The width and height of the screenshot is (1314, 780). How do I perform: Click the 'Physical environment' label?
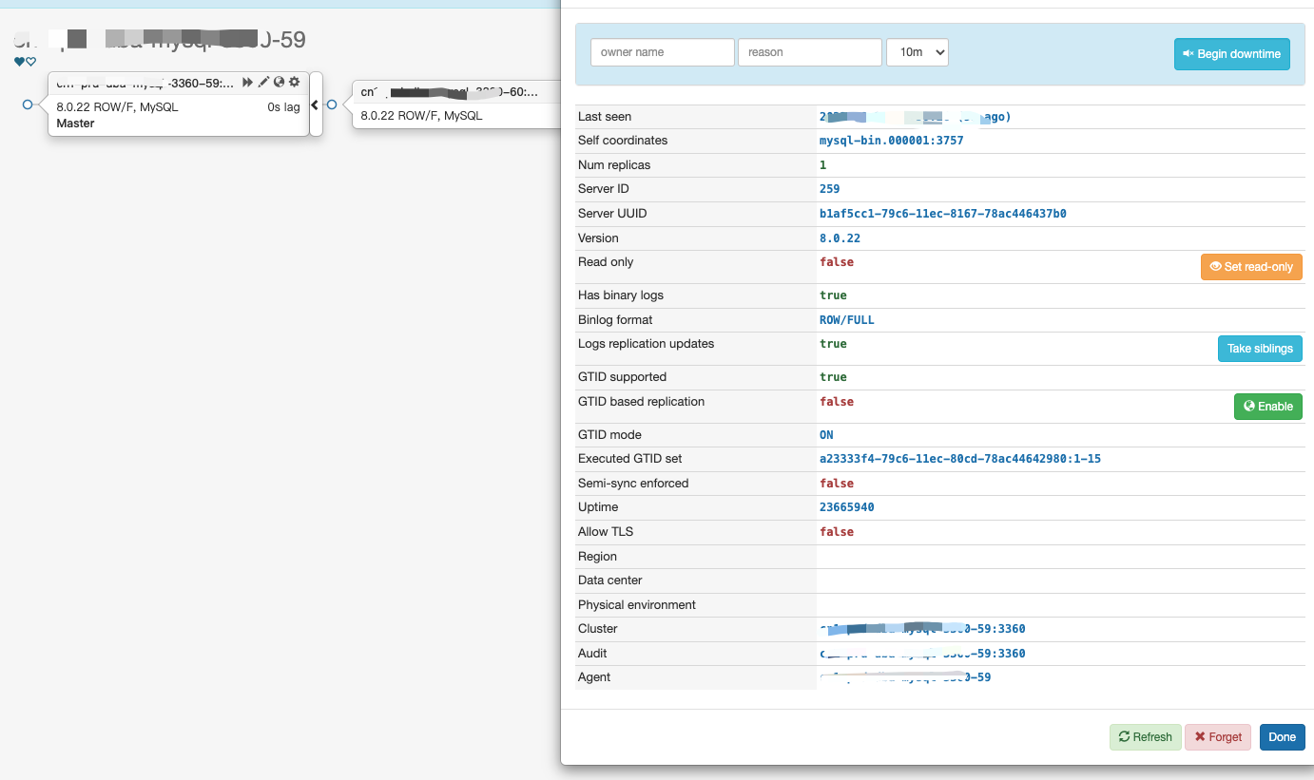coord(637,605)
